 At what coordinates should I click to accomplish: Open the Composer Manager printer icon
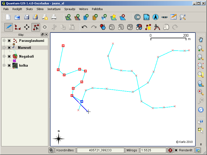coord(54,17)
